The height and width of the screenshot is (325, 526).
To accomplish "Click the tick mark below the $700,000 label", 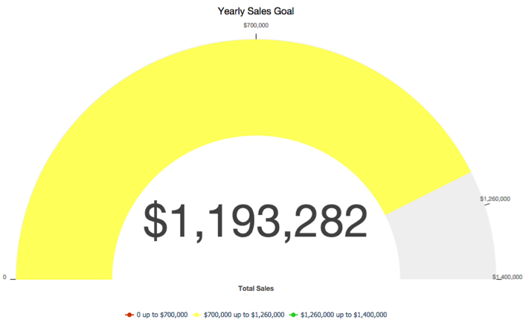I will pyautogui.click(x=256, y=36).
